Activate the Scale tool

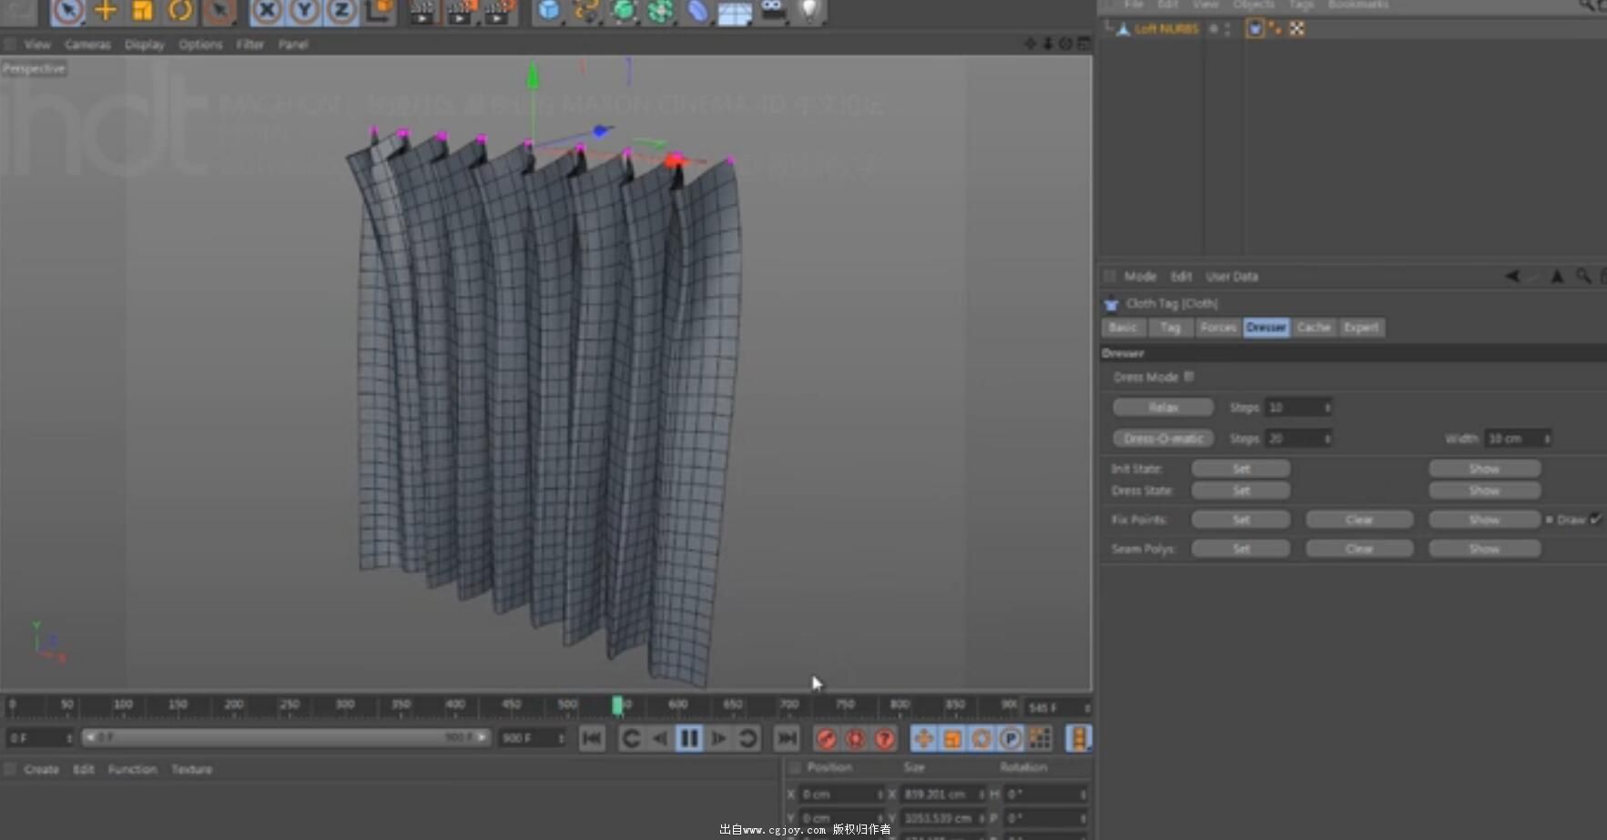[142, 10]
